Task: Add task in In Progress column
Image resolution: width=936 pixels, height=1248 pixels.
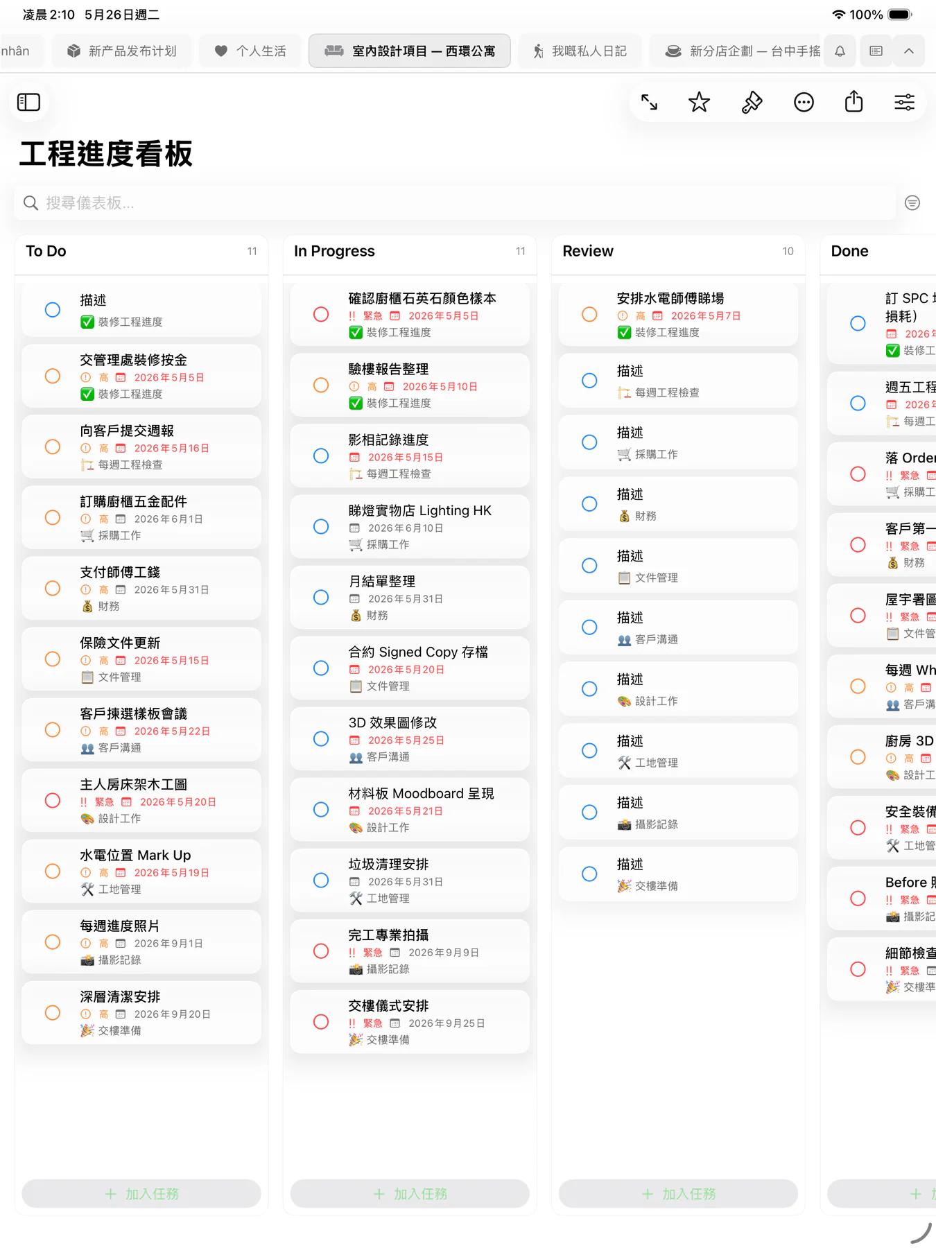Action: tap(410, 1193)
